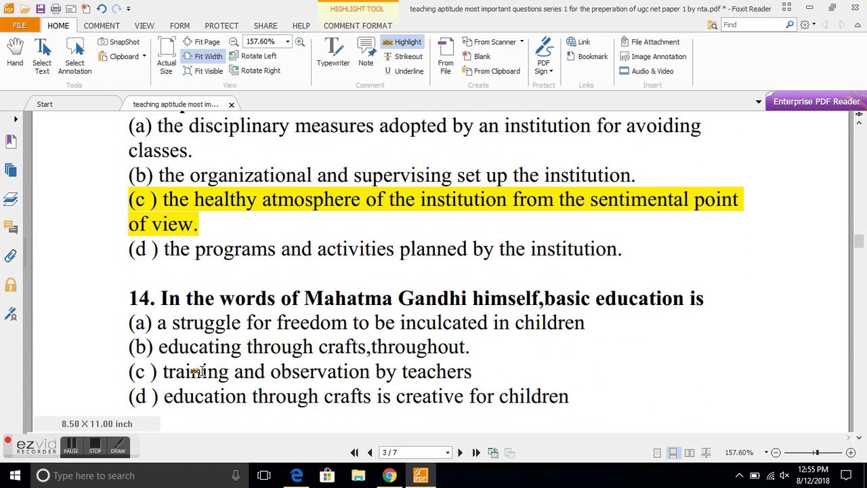Open the 157.60% zoom level dropdown in the ribbon
Screen dimensions: 867x488
point(287,42)
